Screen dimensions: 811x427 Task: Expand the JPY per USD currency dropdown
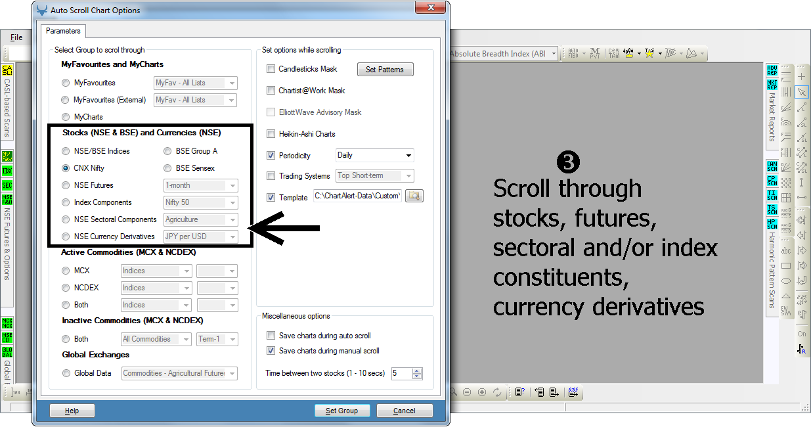point(200,236)
